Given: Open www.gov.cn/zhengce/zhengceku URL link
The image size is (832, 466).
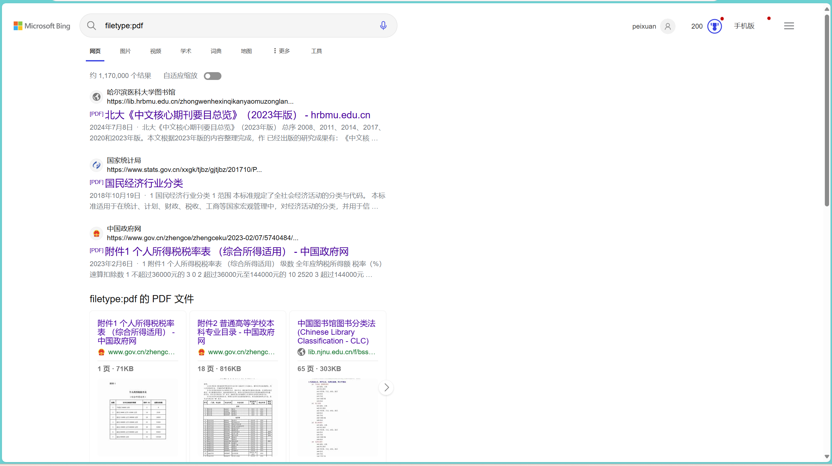Looking at the screenshot, I should point(203,238).
